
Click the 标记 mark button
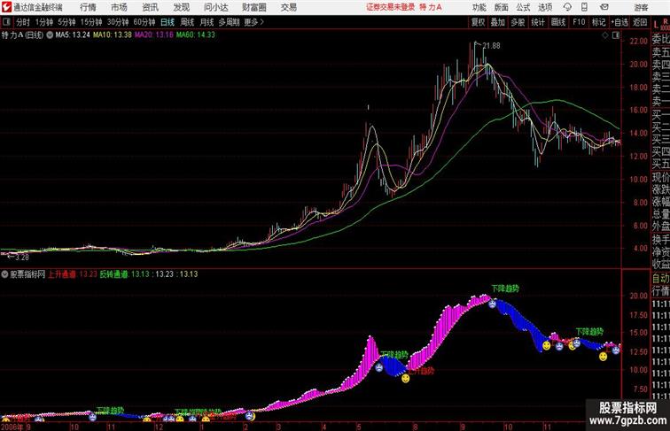pyautogui.click(x=598, y=22)
